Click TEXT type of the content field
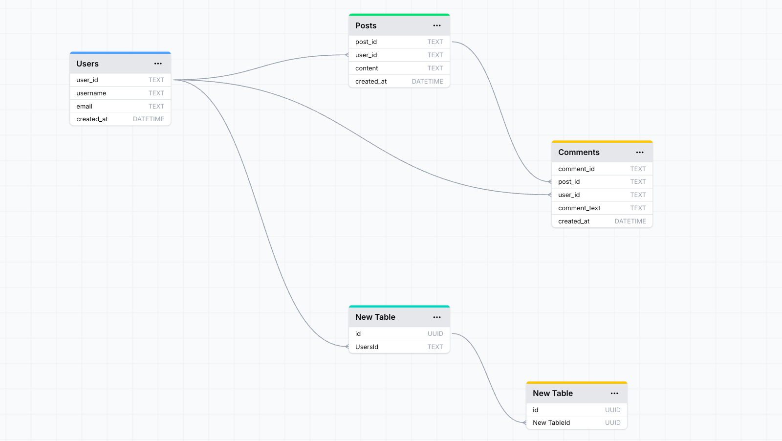This screenshot has height=441, width=782. (435, 68)
